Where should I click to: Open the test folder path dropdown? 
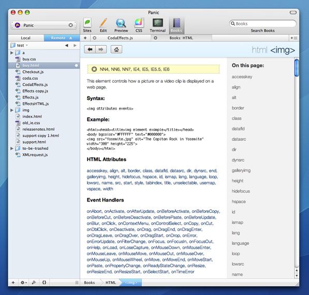pos(19,45)
